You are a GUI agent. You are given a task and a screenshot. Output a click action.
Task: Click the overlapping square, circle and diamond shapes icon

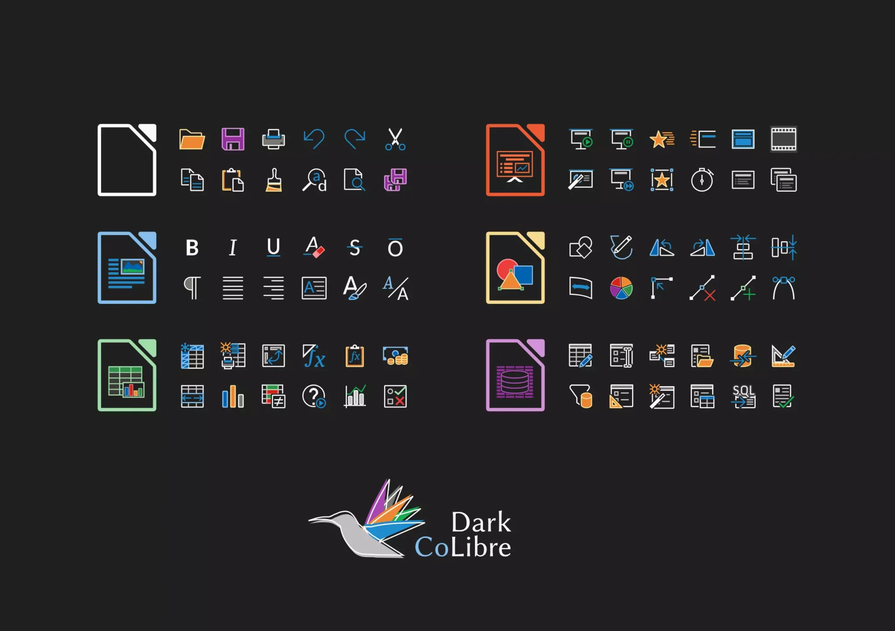coord(581,248)
